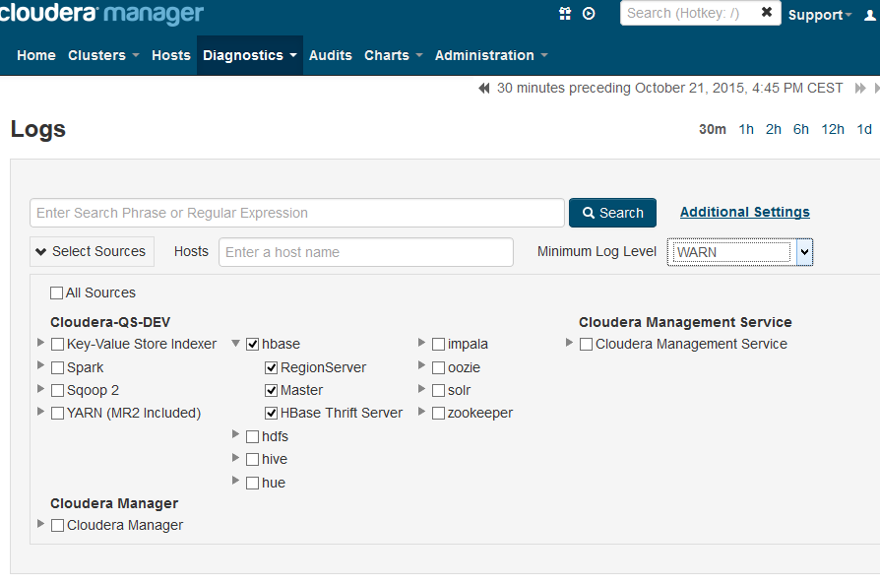Image resolution: width=880 pixels, height=585 pixels.
Task: Click the Cloudera Manager logo
Action: coord(102,14)
